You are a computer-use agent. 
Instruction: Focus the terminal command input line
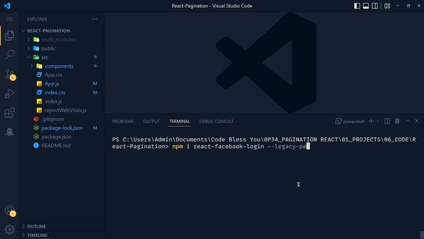[x=240, y=147]
